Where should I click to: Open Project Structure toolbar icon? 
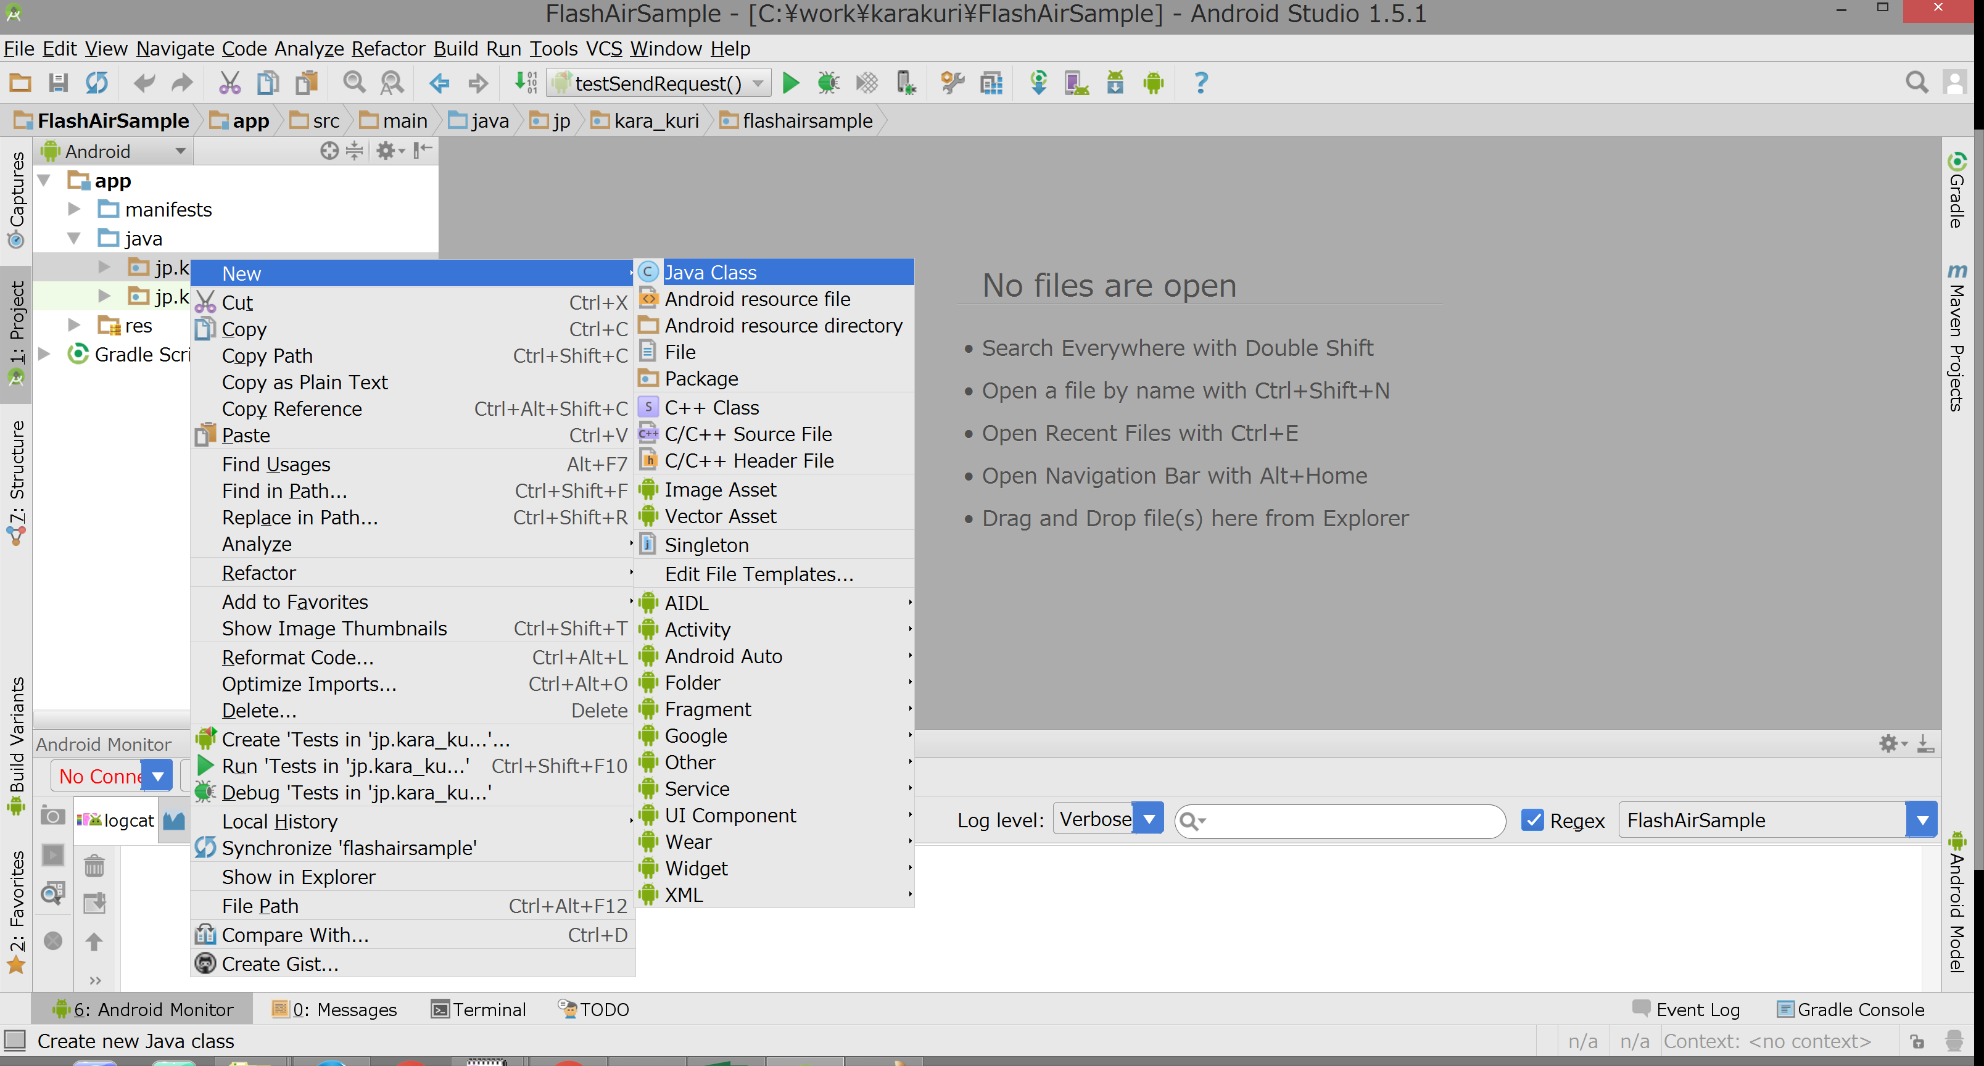992,83
